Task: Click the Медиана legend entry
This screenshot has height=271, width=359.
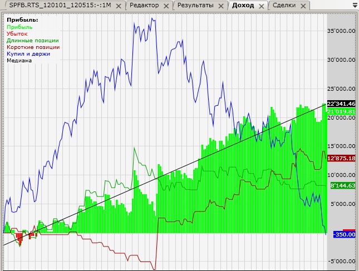Action: click(19, 61)
